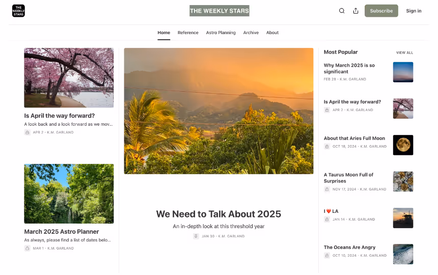Screen dimensions: 438x275
Task: Open 'The Oceans Are Angry' post
Action: (349, 248)
